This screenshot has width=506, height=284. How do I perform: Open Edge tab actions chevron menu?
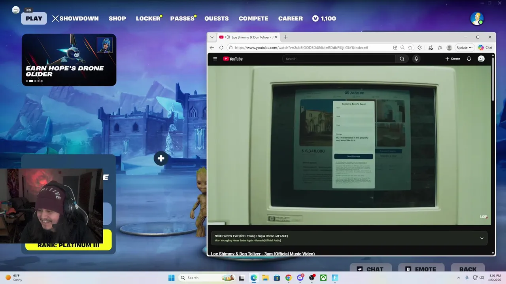212,37
